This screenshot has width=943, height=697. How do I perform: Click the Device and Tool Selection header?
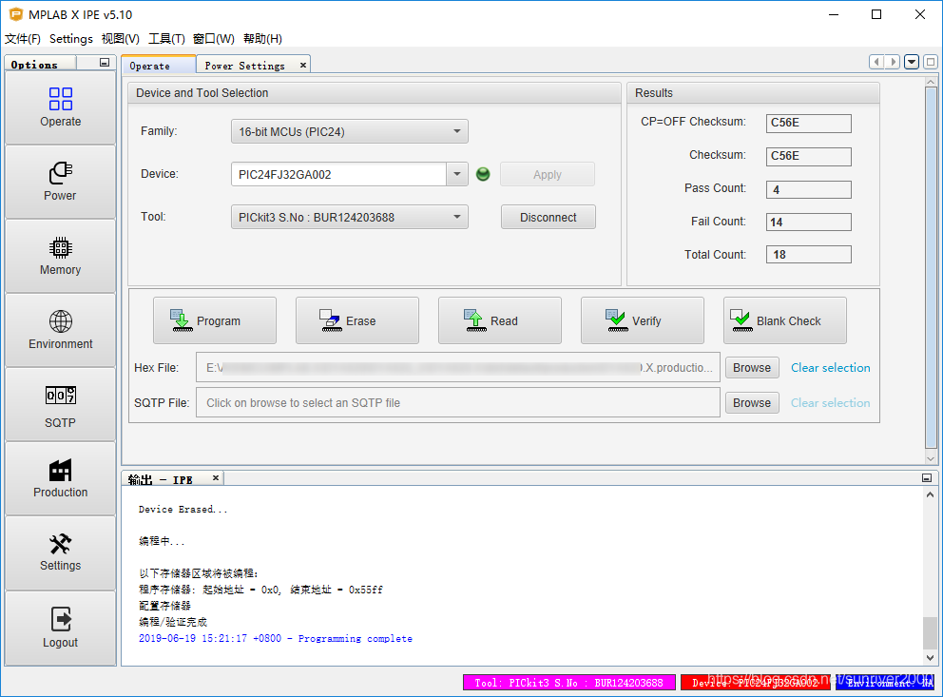tap(375, 92)
